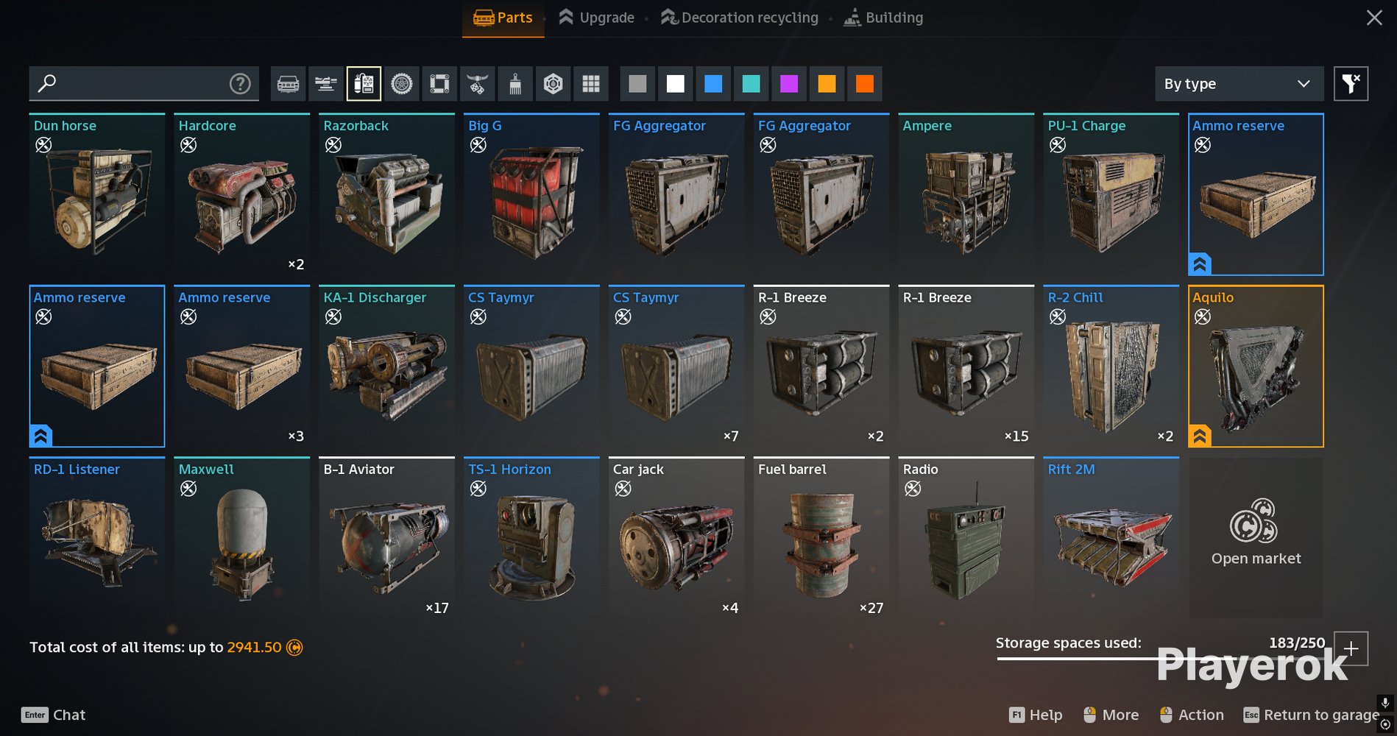Toggle the deep orange rarity filter swatch
The width and height of the screenshot is (1397, 736).
tap(865, 84)
